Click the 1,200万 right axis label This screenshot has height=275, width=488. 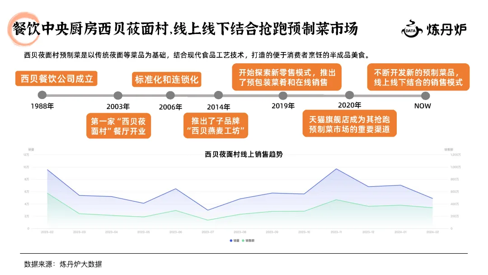click(455, 155)
